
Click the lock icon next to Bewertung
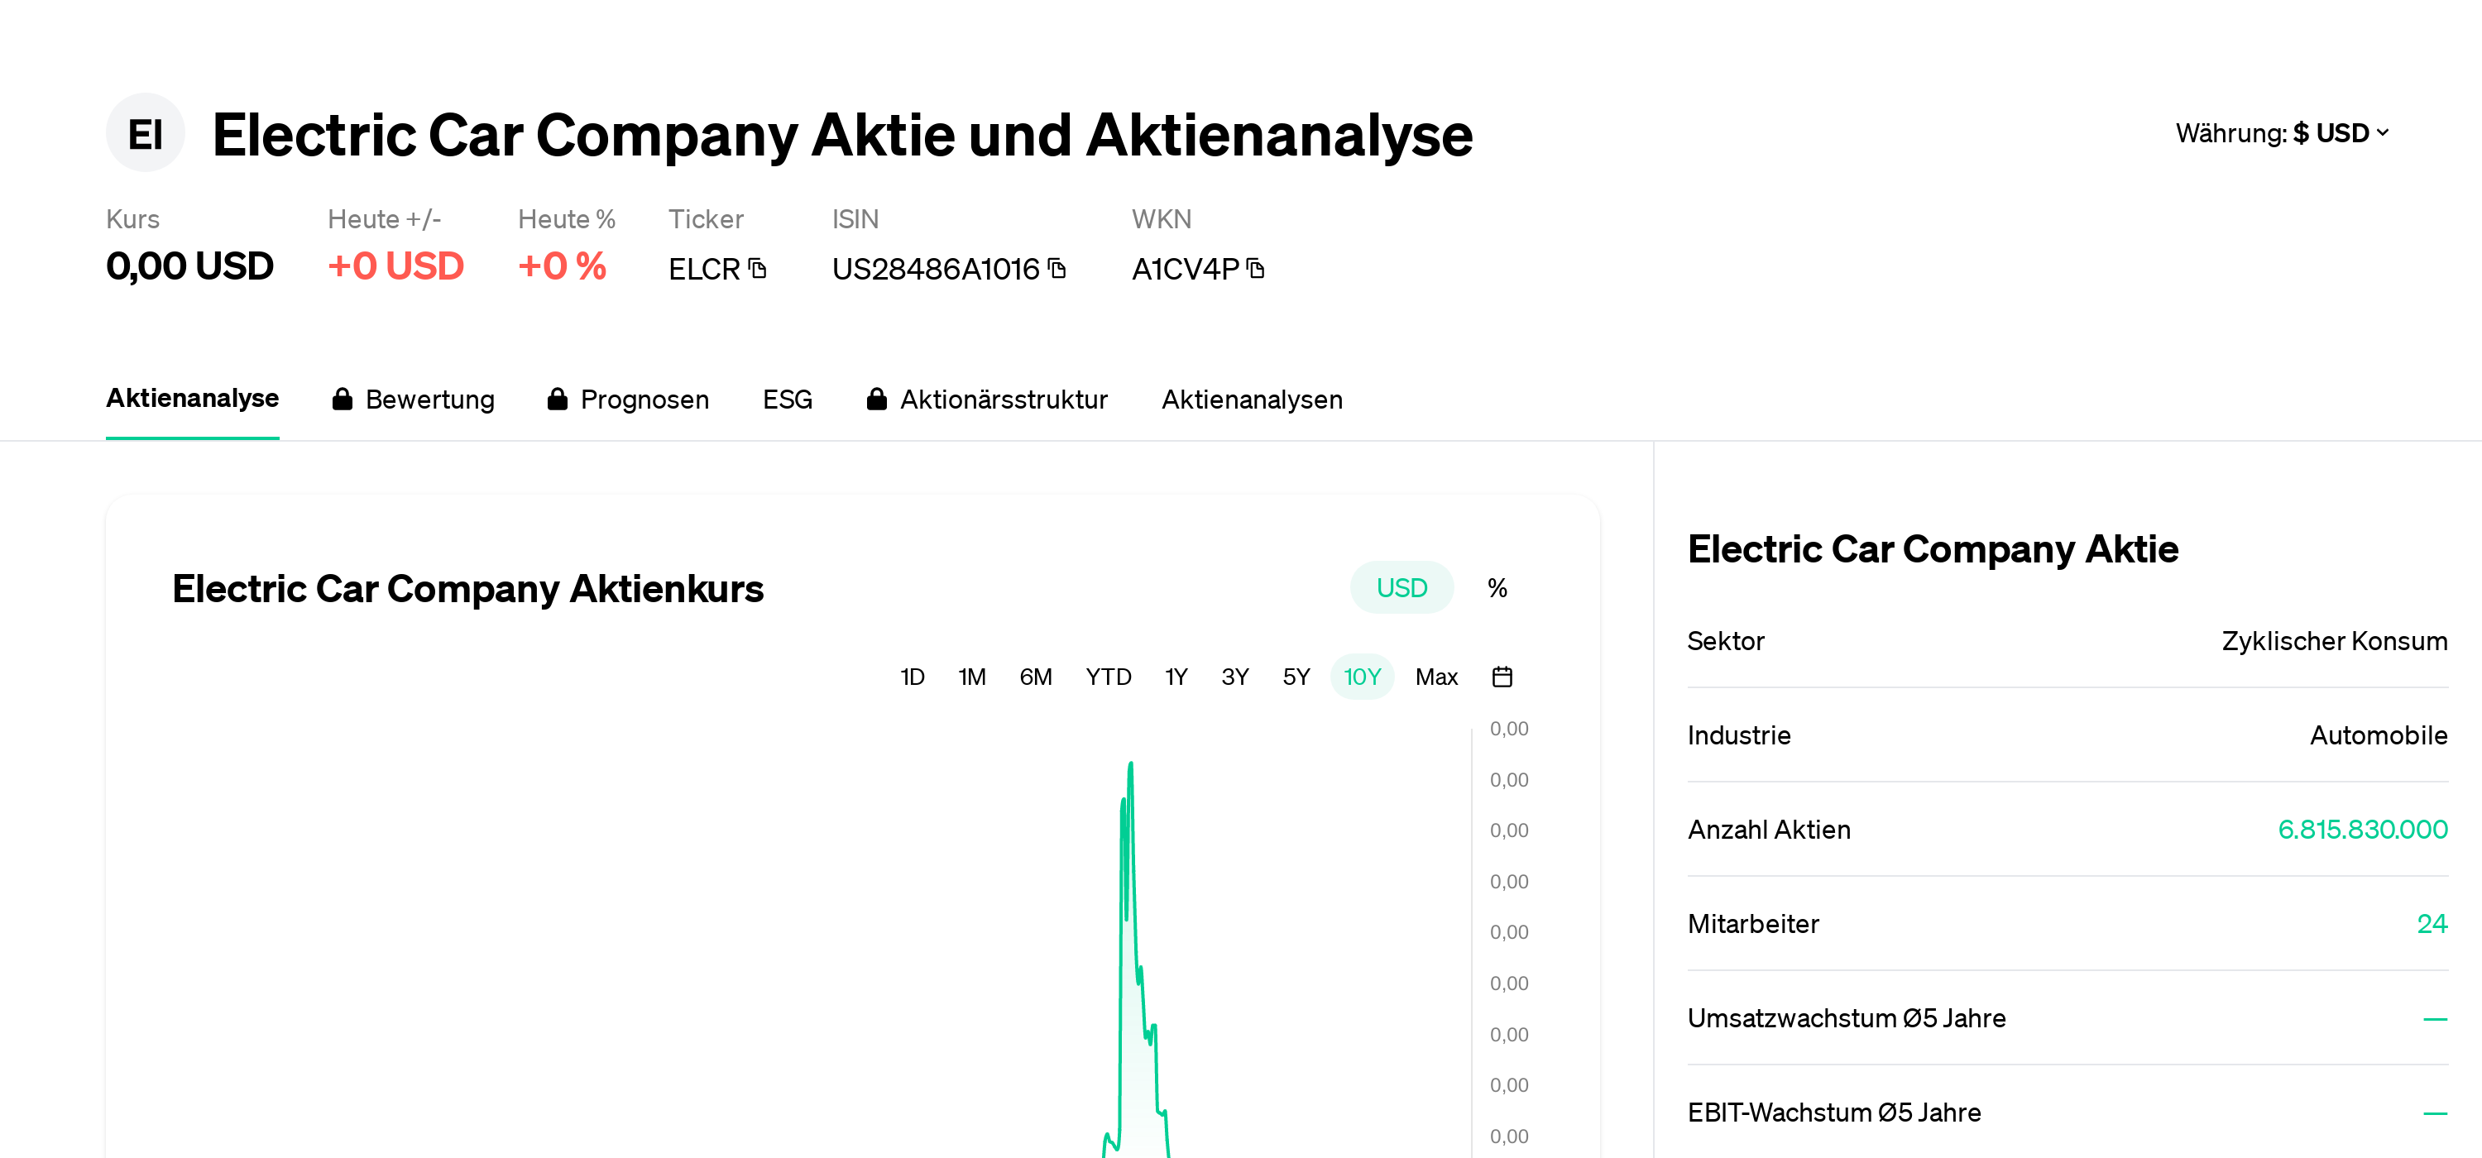[342, 399]
